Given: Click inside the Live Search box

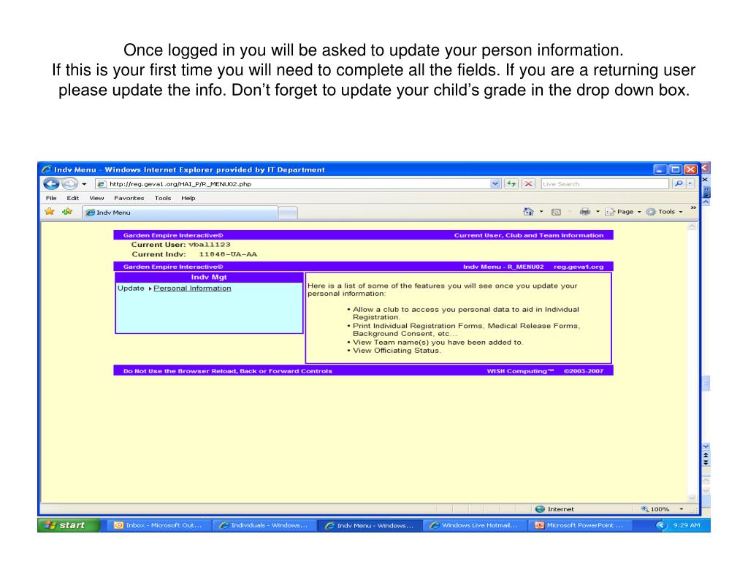Looking at the screenshot, I should pyautogui.click(x=604, y=183).
